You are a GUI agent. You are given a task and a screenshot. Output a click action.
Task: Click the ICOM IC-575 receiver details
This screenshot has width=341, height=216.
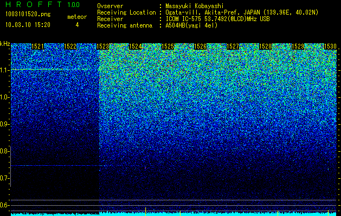pyautogui.click(x=217, y=19)
